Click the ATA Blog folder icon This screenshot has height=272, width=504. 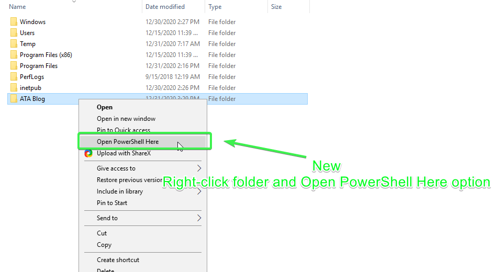[x=14, y=98]
